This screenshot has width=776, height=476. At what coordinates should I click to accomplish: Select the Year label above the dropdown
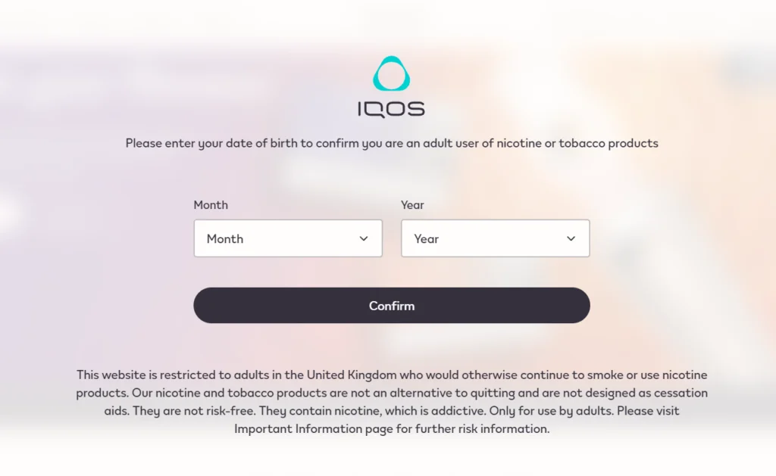click(x=412, y=204)
